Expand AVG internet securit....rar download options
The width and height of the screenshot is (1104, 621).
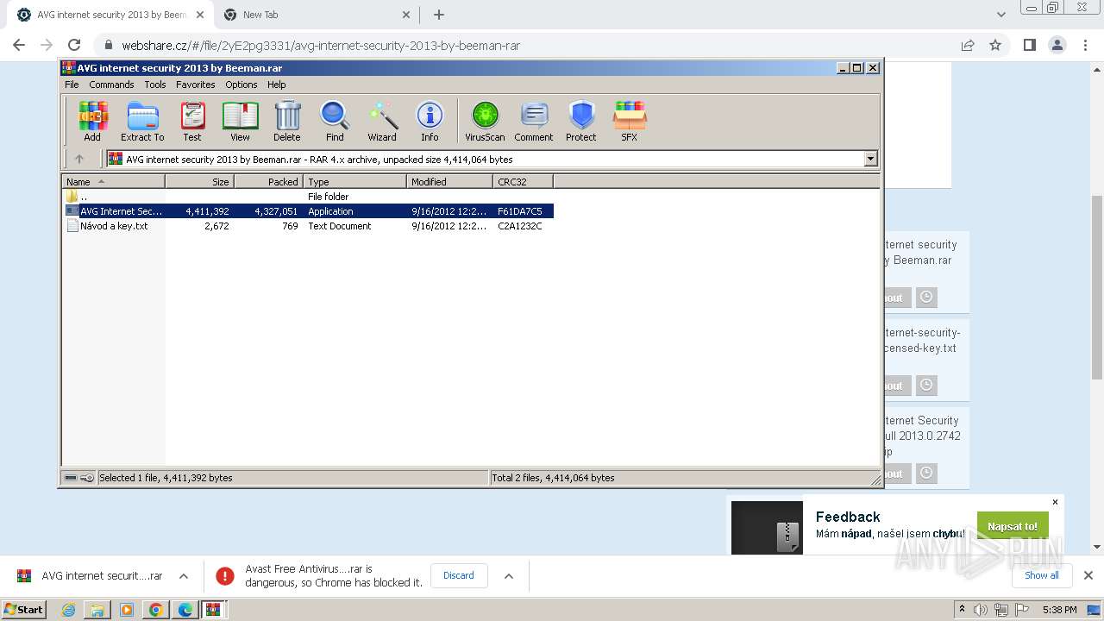(x=184, y=575)
